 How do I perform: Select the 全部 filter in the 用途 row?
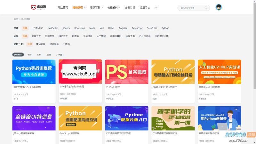click(25, 28)
